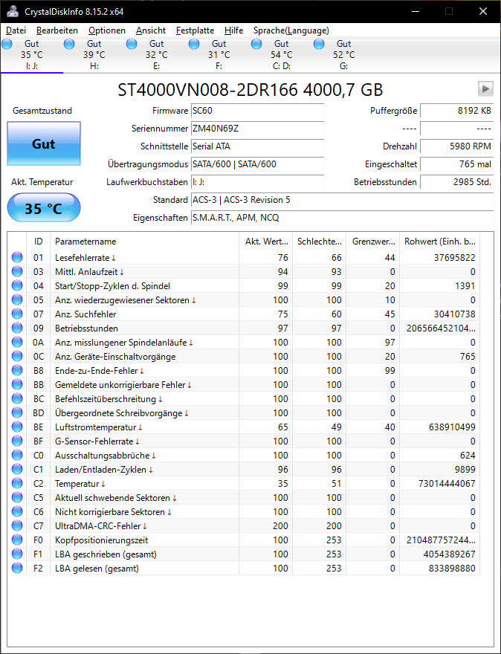Select disk I: J: tab at 35 °C
This screenshot has height=654, width=501.
tap(32, 55)
